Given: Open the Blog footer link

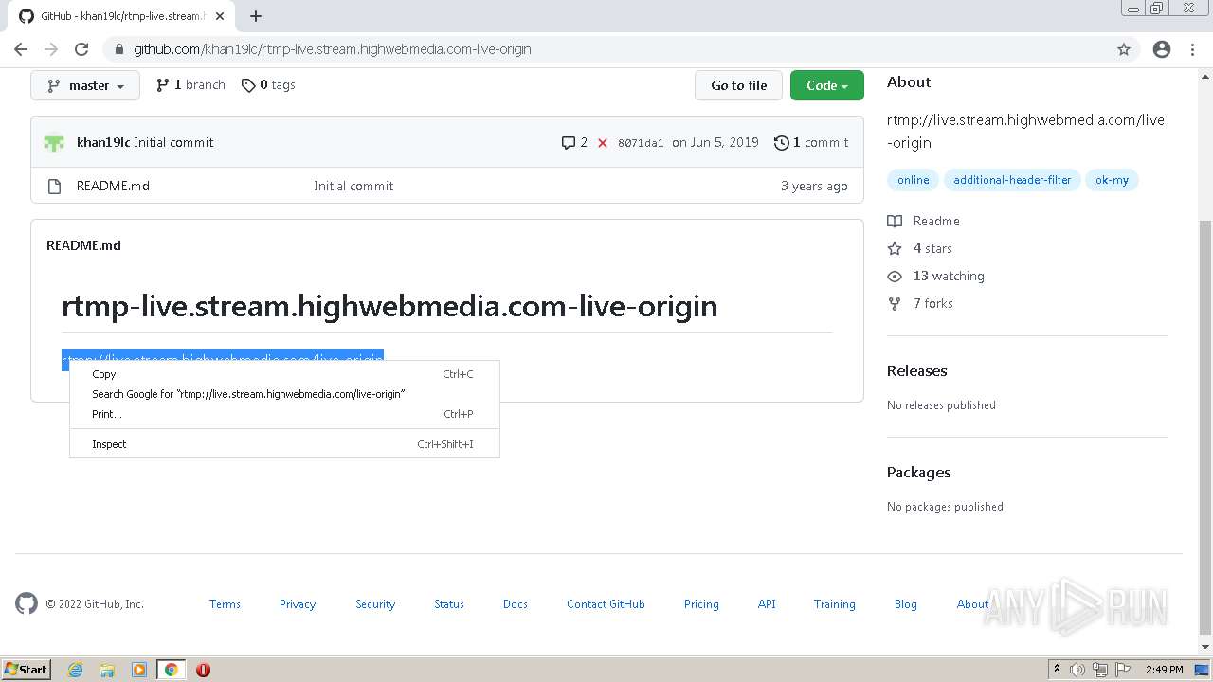Looking at the screenshot, I should [906, 603].
